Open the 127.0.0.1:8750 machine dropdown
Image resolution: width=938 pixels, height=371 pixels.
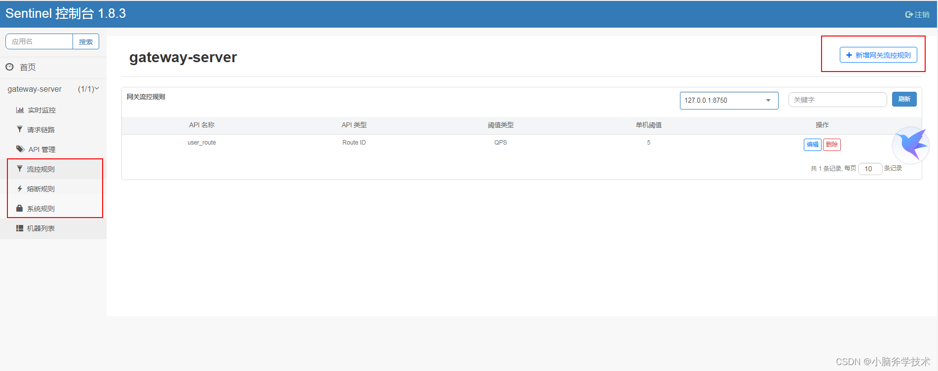pyautogui.click(x=729, y=100)
